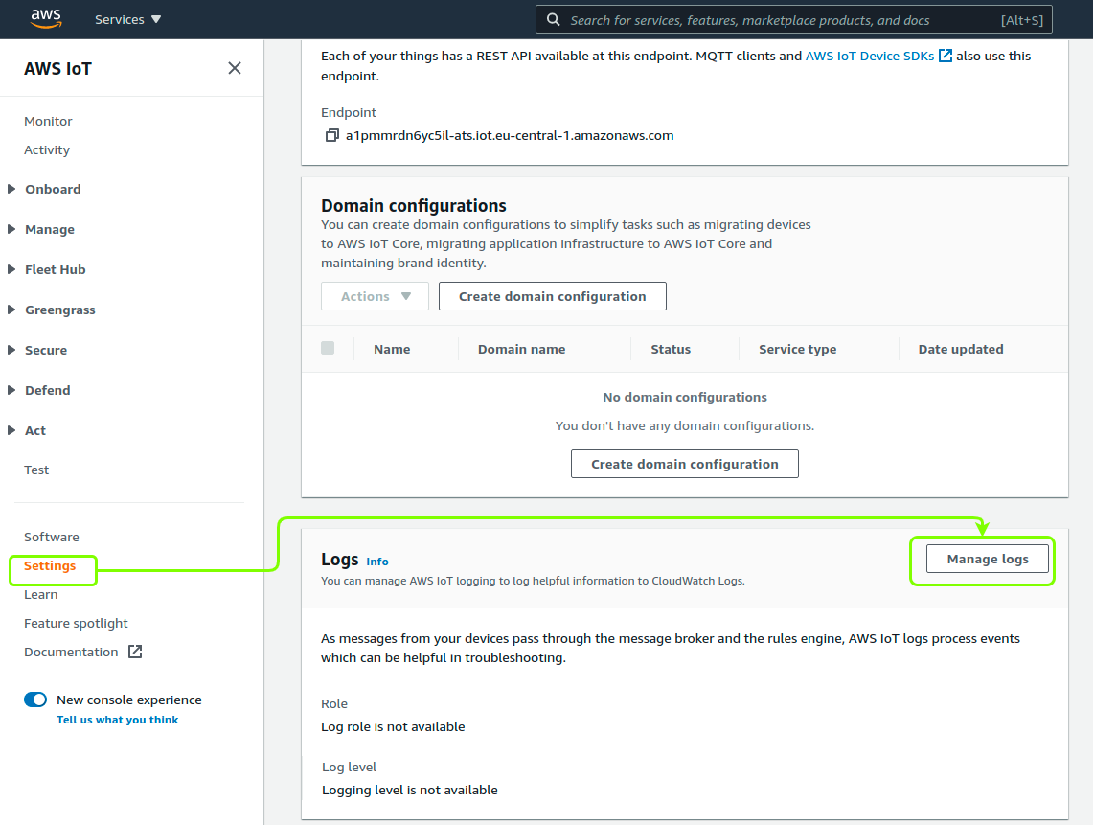Open Learn in the sidebar

pos(40,594)
